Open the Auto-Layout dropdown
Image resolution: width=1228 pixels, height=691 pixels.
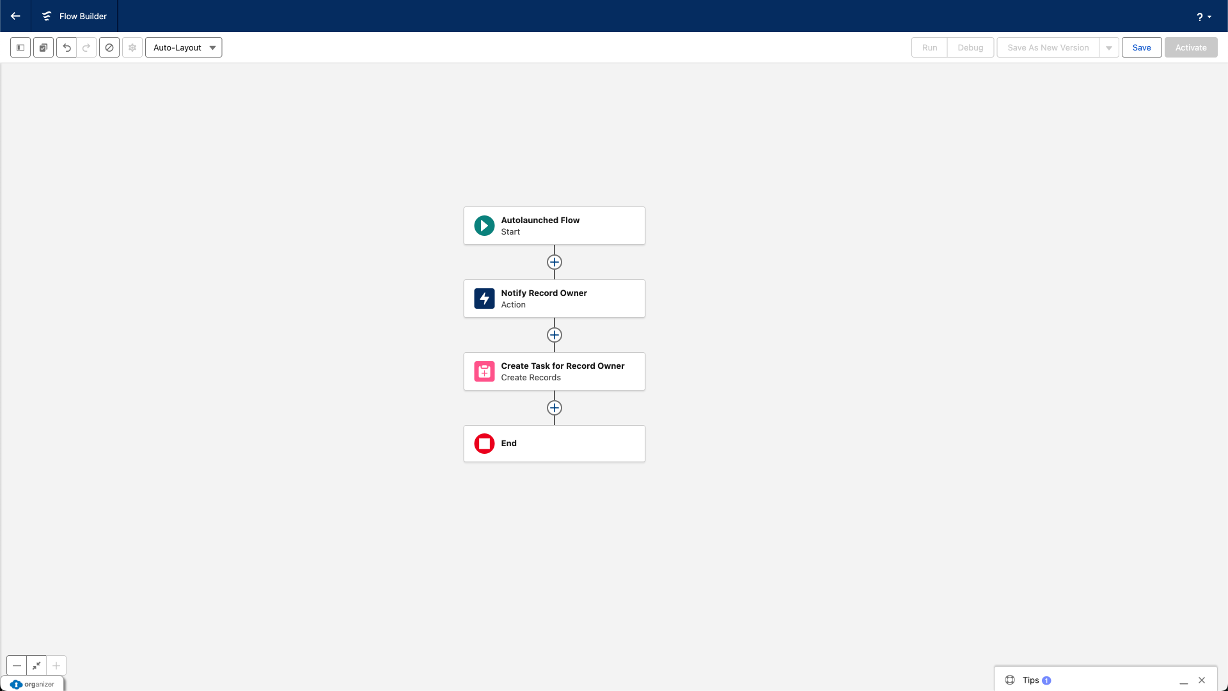pos(184,47)
